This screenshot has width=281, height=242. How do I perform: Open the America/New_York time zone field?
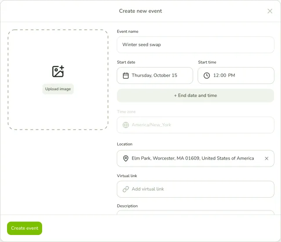pyautogui.click(x=195, y=125)
